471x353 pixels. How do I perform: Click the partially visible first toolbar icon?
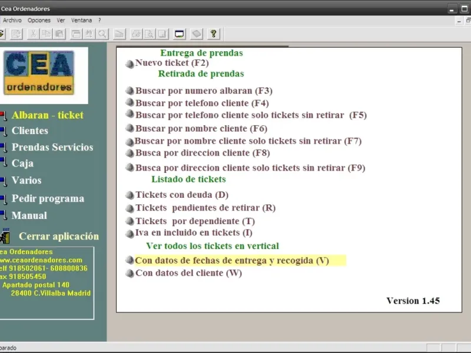point(2,34)
